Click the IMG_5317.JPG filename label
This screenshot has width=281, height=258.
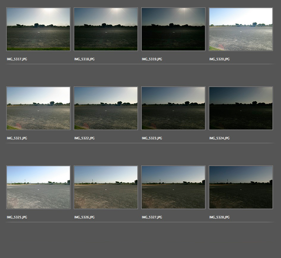click(17, 59)
